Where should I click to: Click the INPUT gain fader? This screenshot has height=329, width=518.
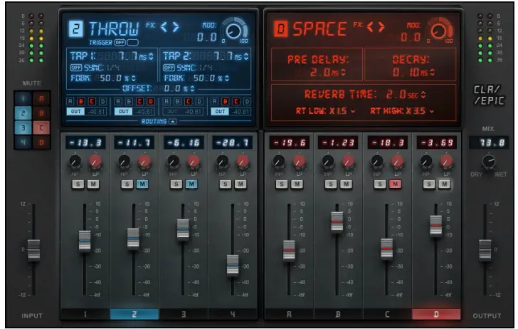click(33, 250)
